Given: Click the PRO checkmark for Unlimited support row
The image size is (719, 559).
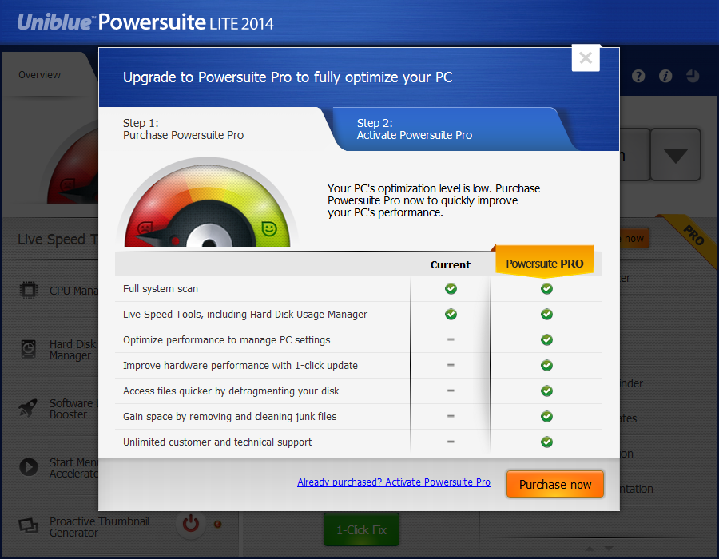Looking at the screenshot, I should click(546, 442).
